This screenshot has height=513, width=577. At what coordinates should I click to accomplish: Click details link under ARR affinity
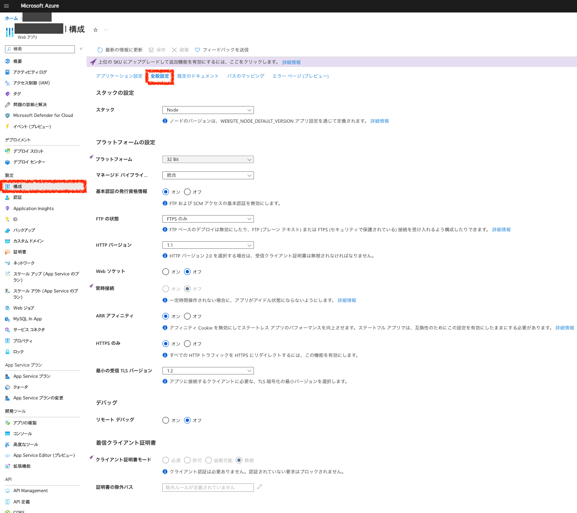565,328
